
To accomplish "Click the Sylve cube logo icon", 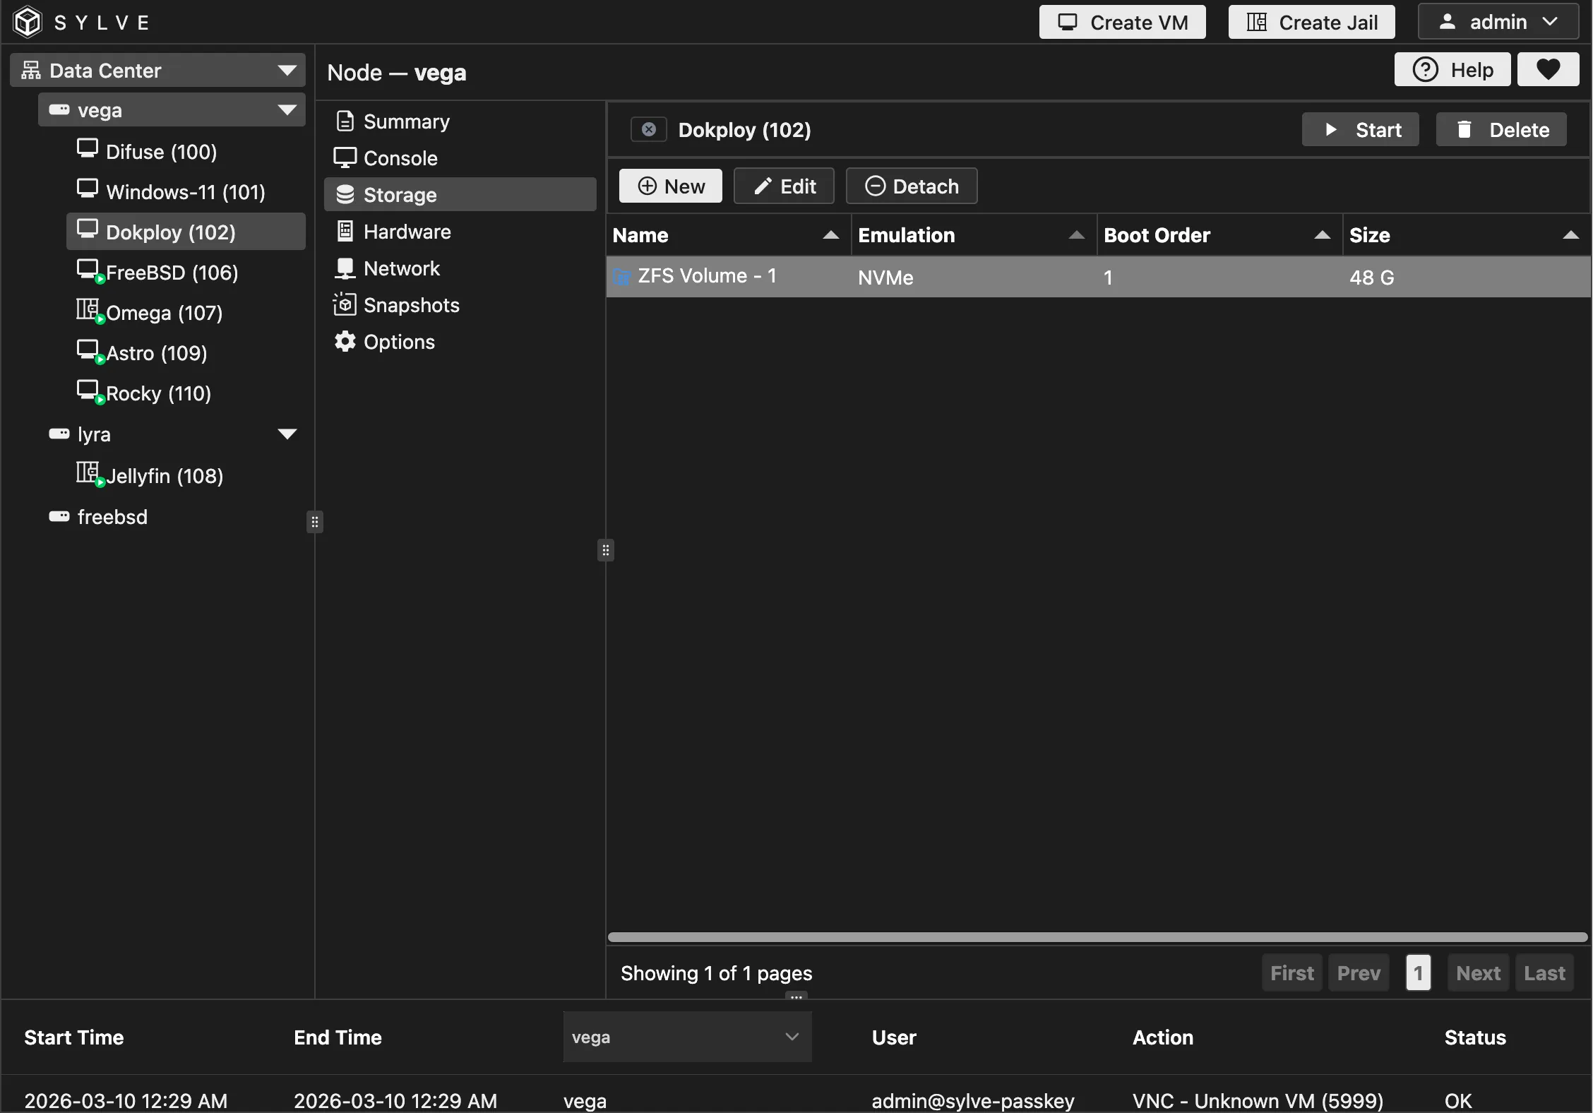I will pyautogui.click(x=28, y=22).
